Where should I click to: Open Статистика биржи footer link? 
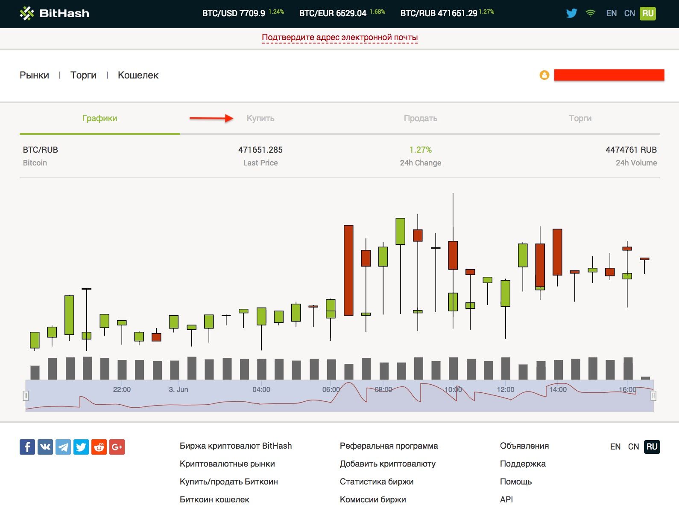[377, 482]
